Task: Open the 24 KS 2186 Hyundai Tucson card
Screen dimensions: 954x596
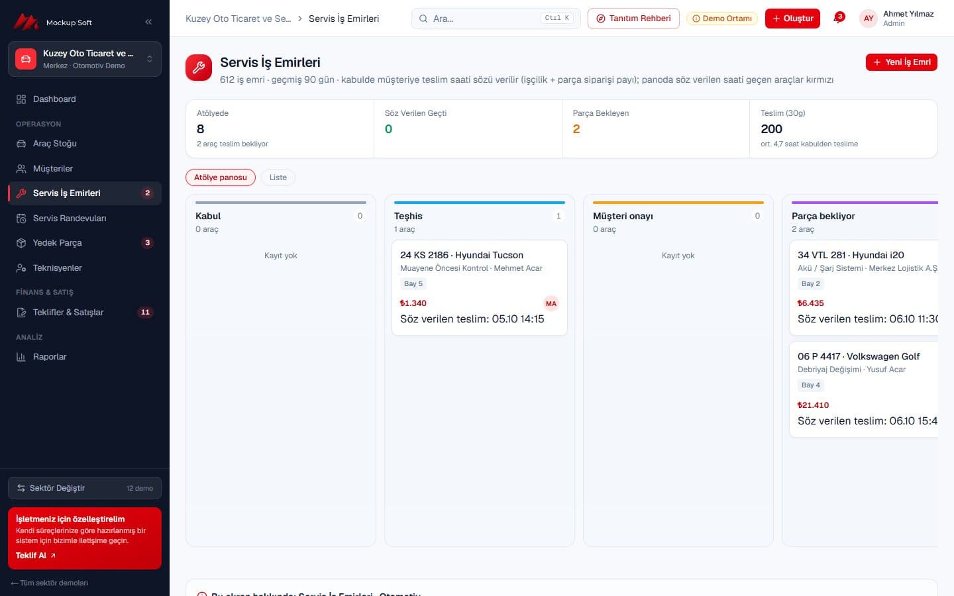Action: point(480,288)
